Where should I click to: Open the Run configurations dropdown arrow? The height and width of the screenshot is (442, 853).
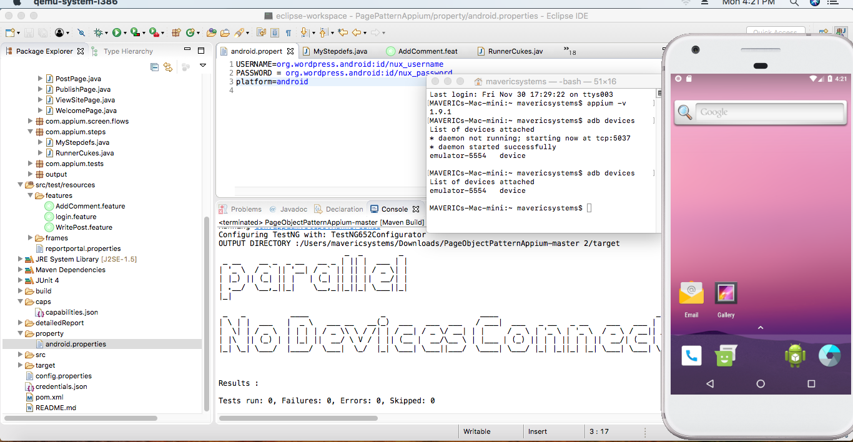(125, 33)
